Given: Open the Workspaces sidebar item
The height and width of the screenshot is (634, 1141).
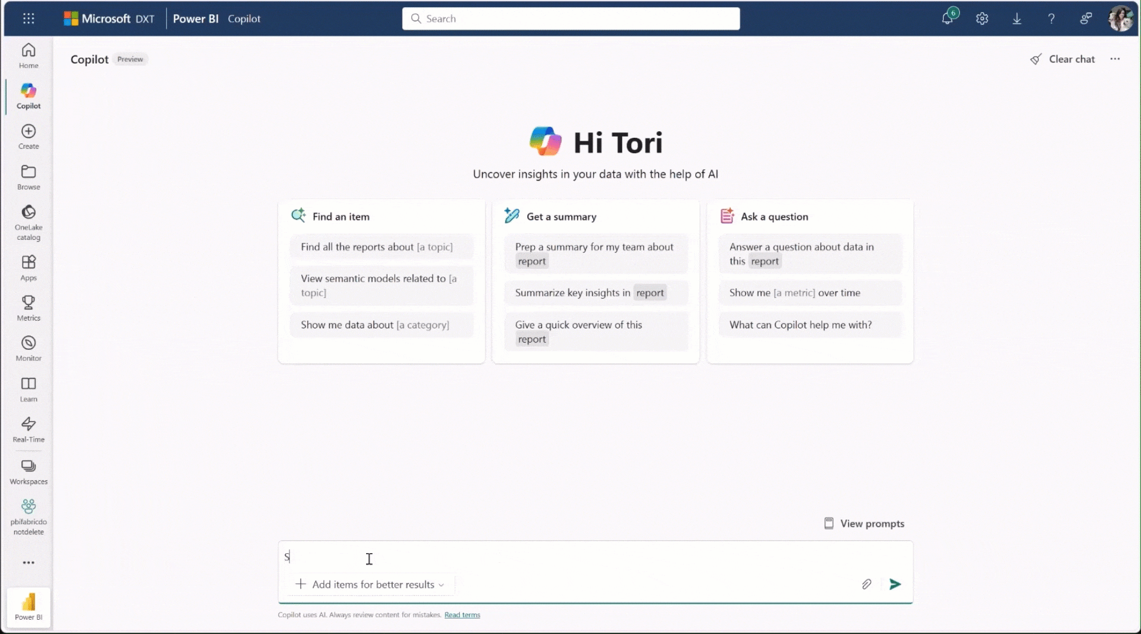Looking at the screenshot, I should point(29,472).
